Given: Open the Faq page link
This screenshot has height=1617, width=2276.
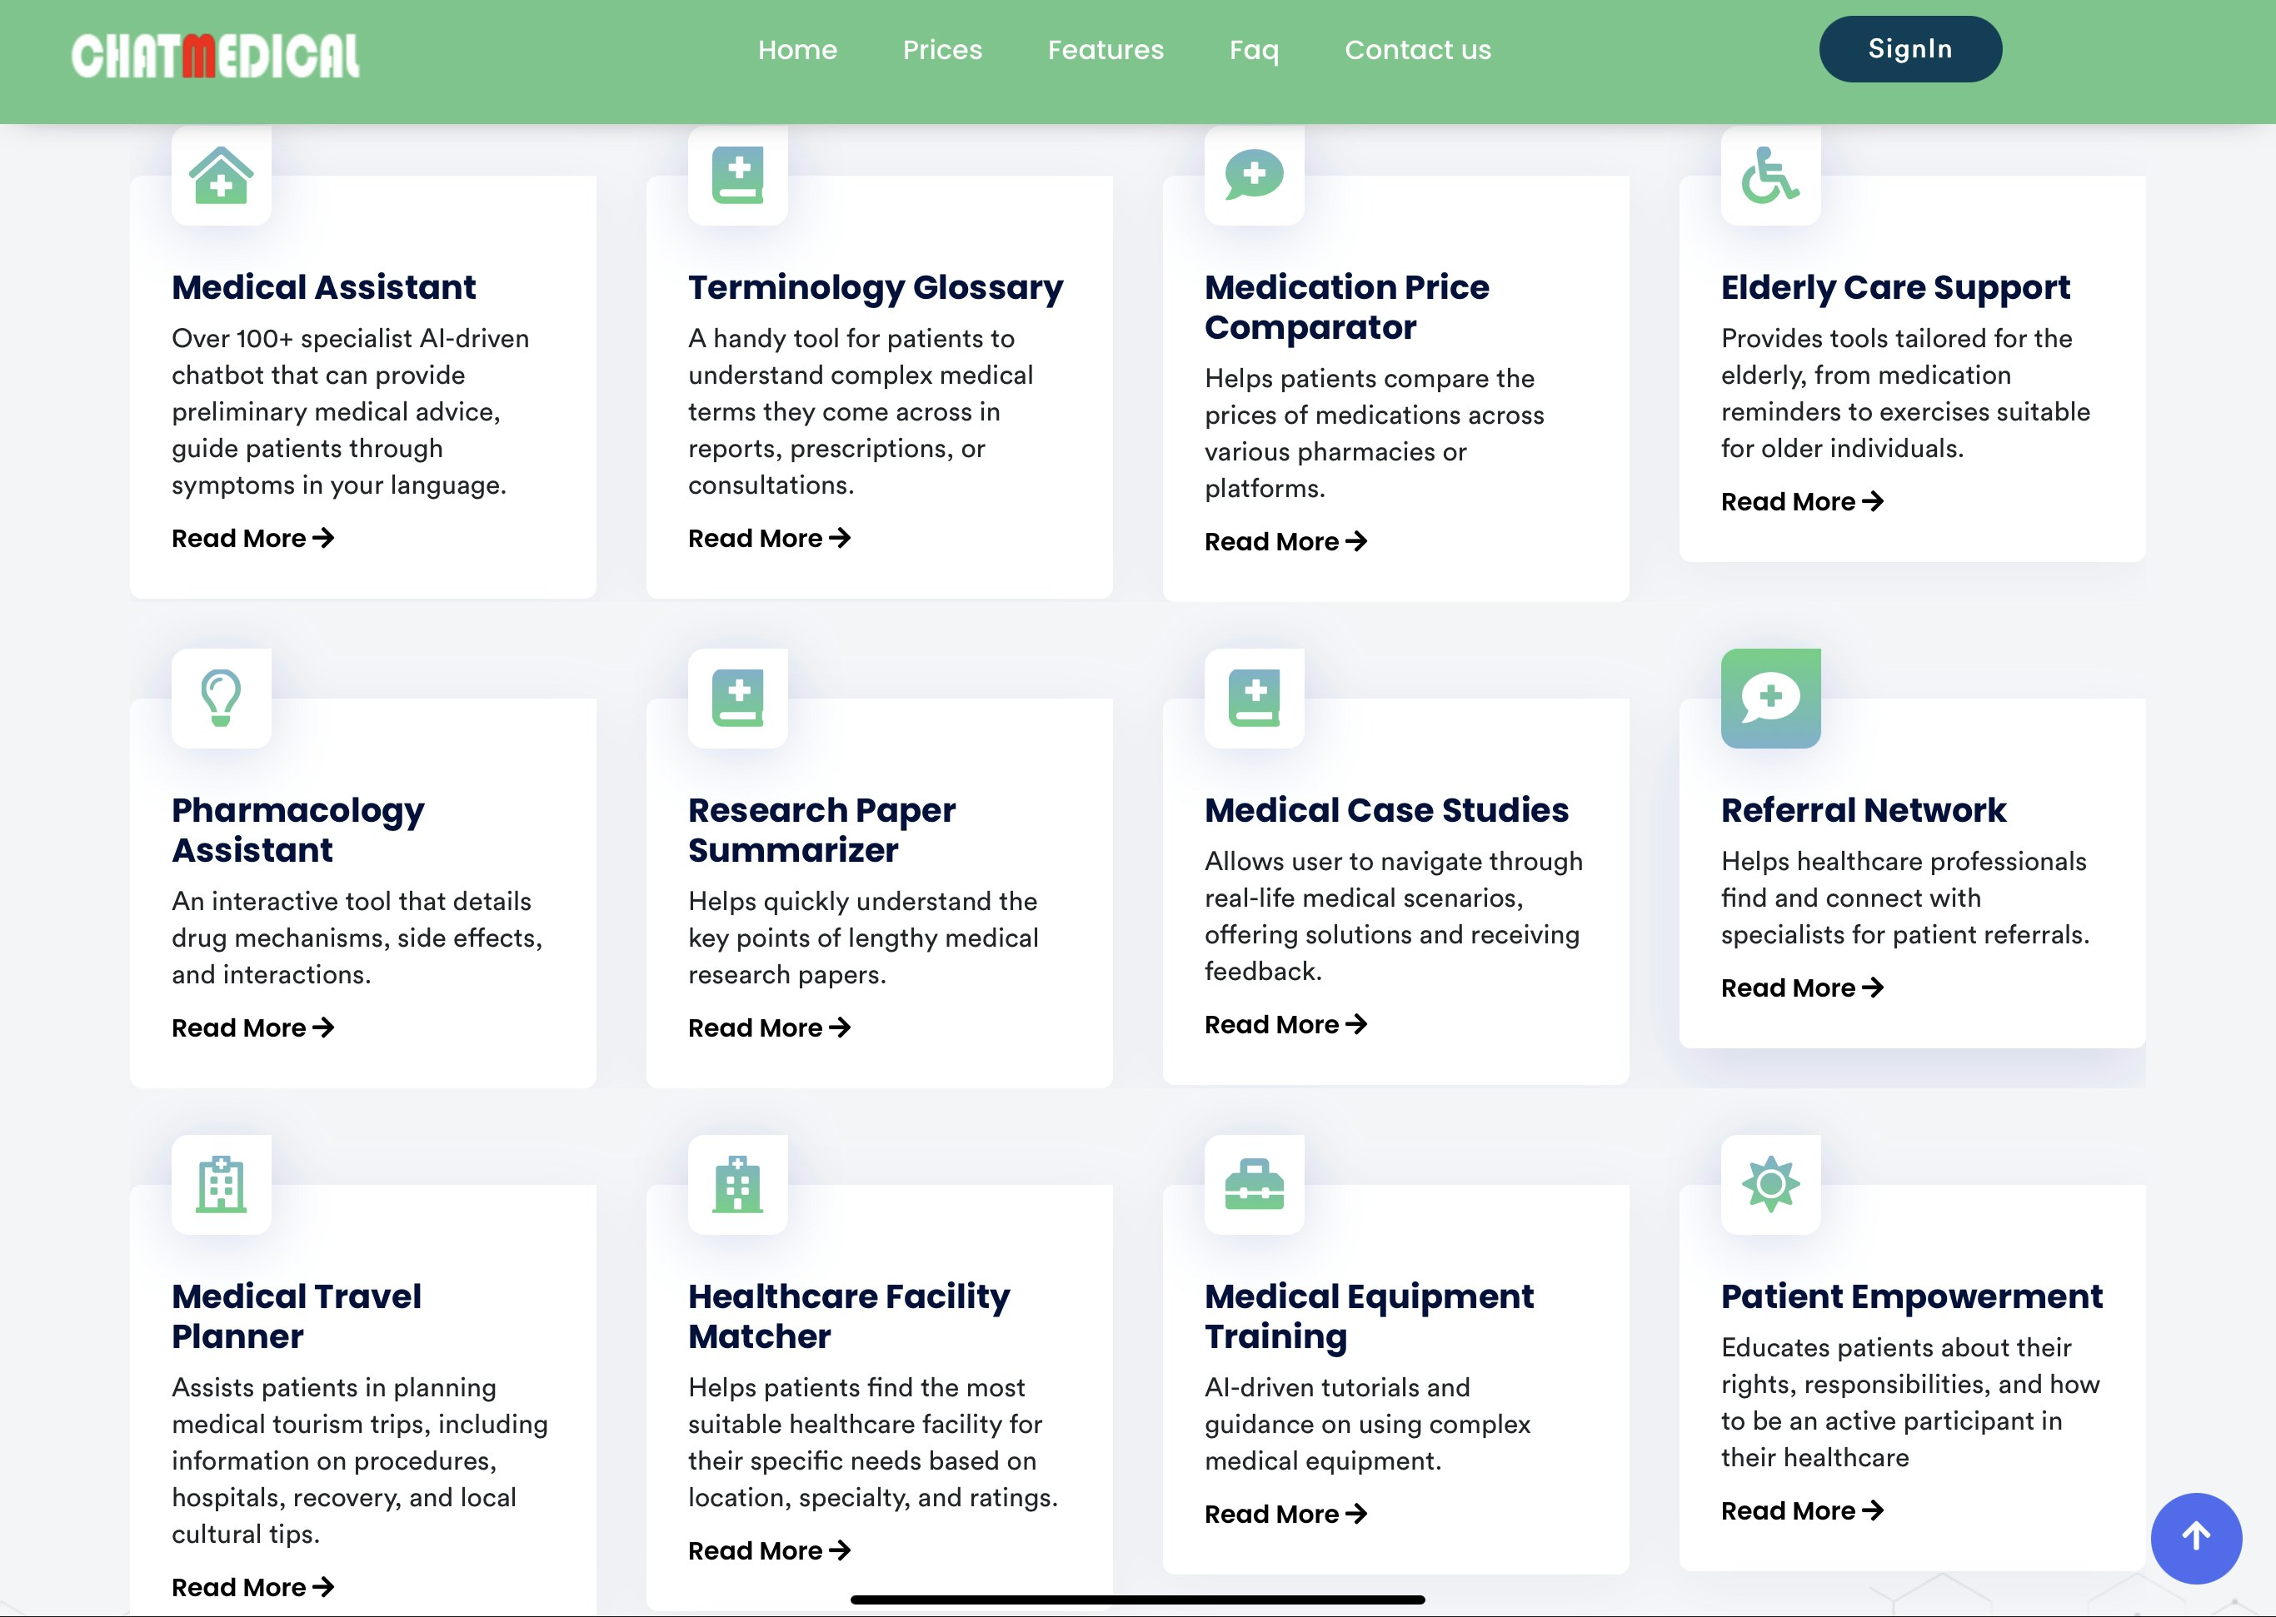Looking at the screenshot, I should tap(1253, 50).
